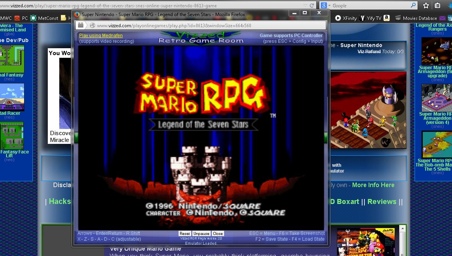
Task: Reload the page with the address bar refresh icon
Action: coord(312,5)
